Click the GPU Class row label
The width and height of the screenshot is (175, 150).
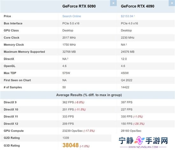[11, 31]
